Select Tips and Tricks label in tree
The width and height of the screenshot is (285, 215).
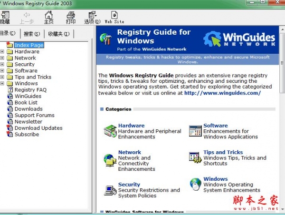coord(33,77)
